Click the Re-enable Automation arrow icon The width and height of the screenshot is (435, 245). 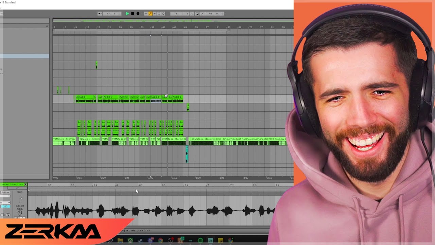(155, 14)
